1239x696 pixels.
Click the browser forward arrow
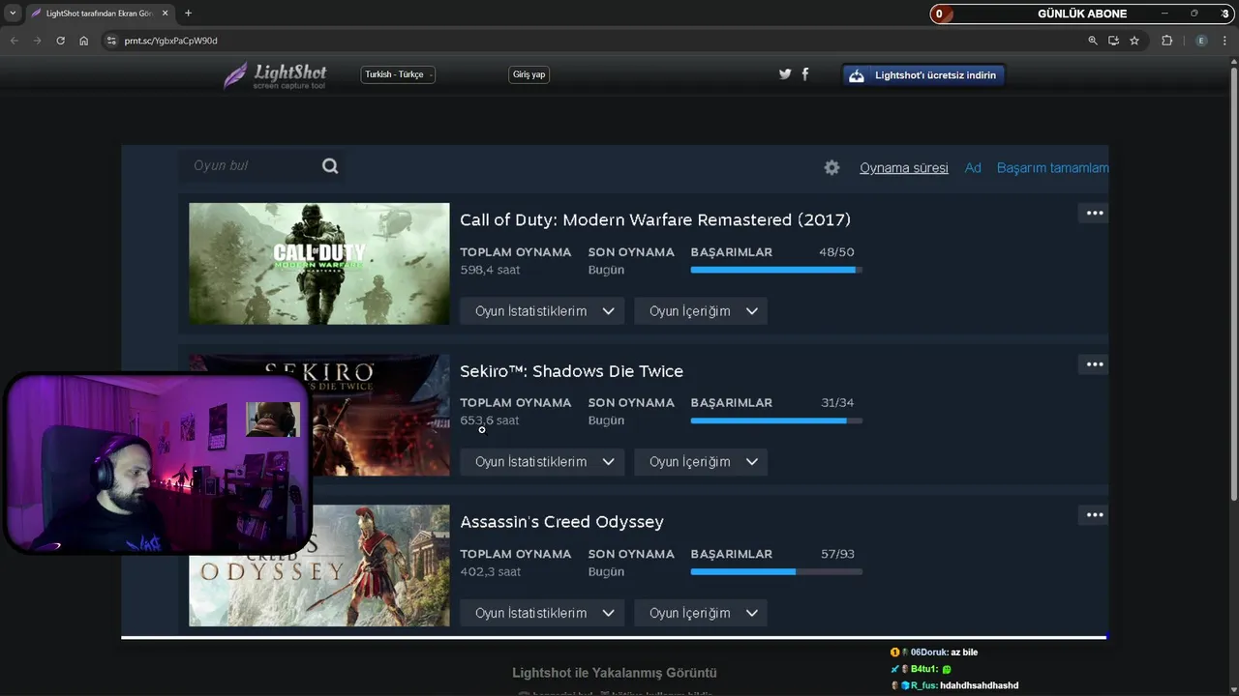[x=37, y=41]
